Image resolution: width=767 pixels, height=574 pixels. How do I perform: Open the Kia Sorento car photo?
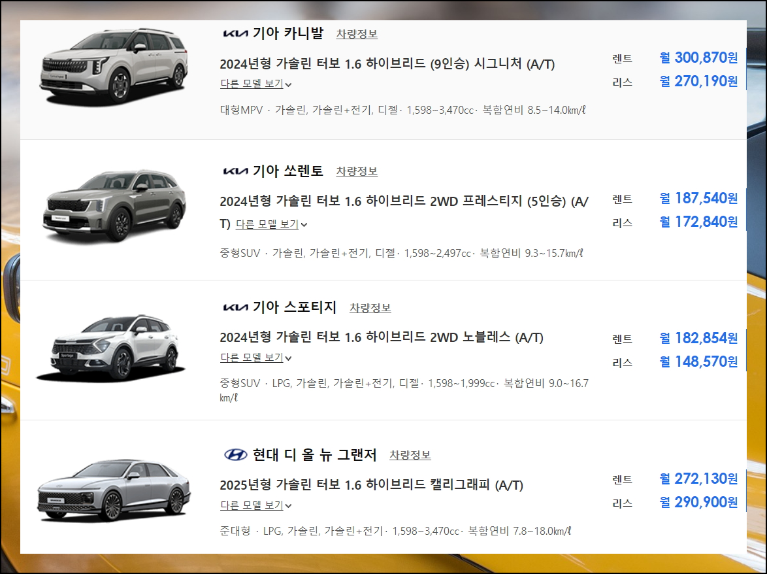point(115,205)
